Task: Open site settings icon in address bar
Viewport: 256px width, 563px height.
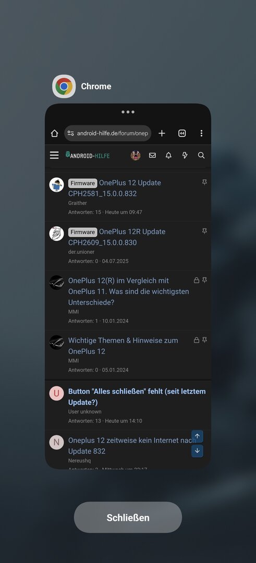Action: 71,133
